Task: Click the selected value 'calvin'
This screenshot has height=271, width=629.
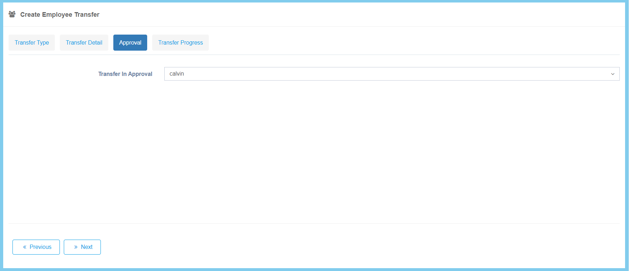Action: (x=177, y=74)
